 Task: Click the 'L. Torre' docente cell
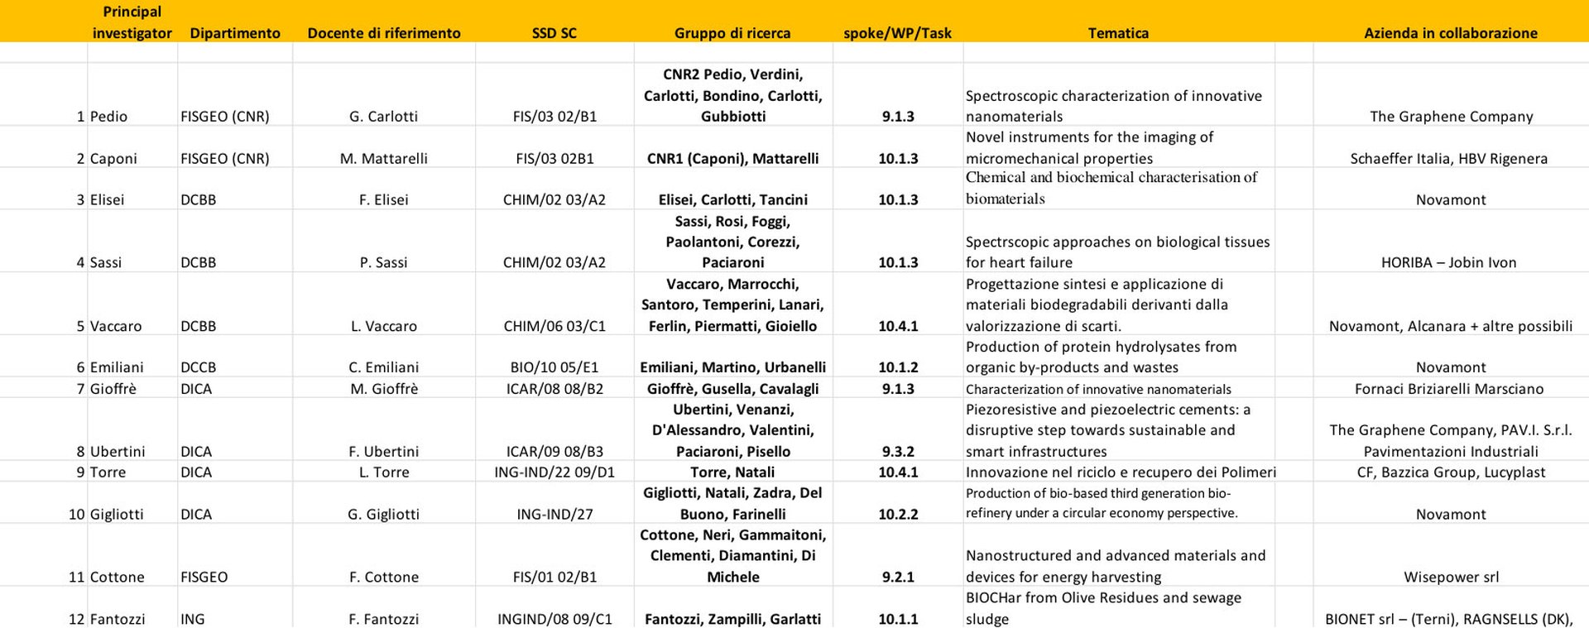tap(384, 472)
